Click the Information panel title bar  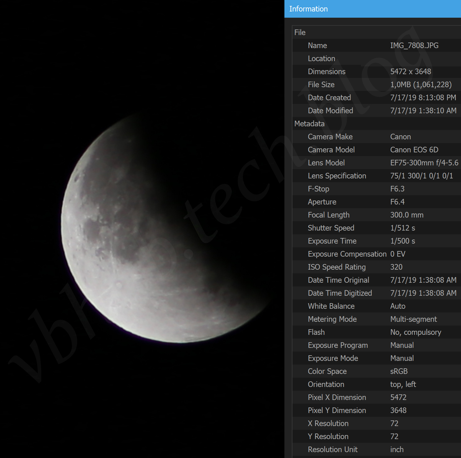pyautogui.click(x=372, y=9)
